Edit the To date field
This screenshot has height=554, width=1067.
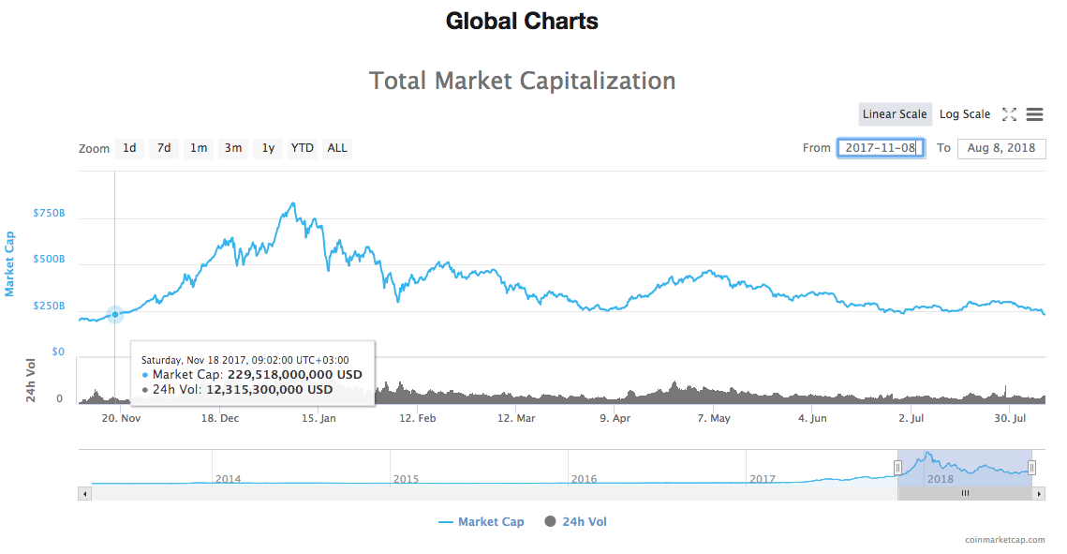(x=1000, y=147)
